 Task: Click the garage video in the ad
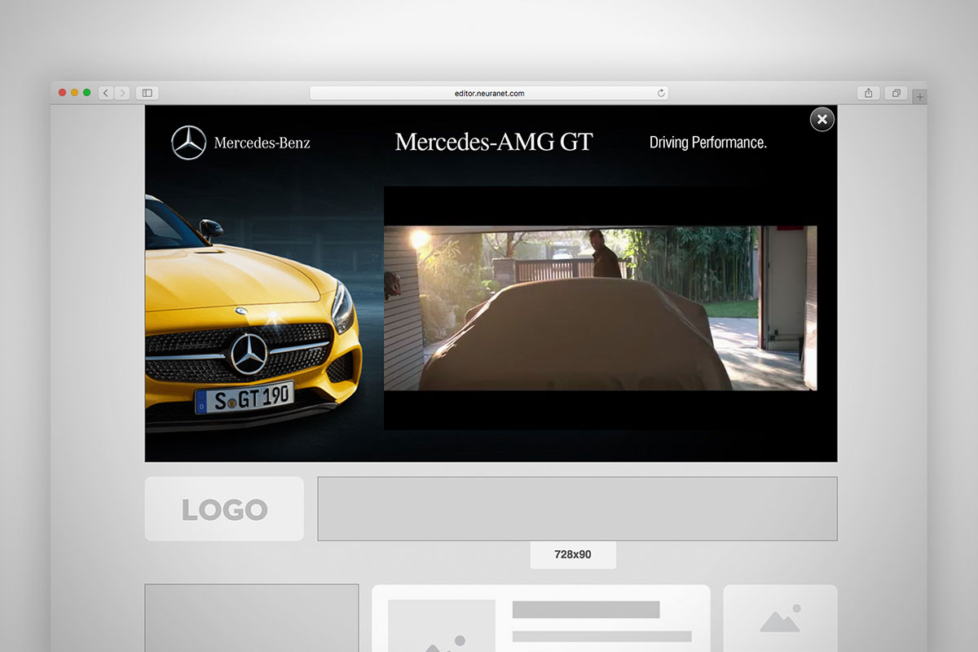[x=600, y=308]
